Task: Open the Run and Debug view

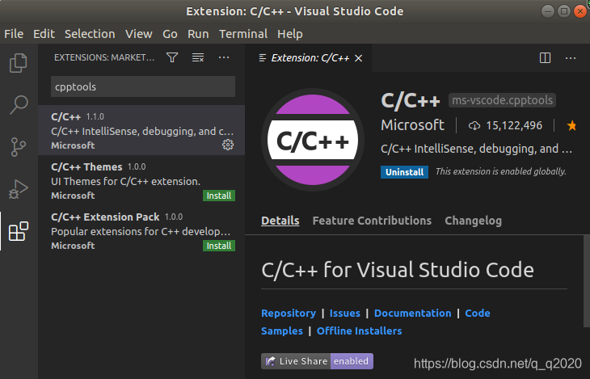Action: (18, 189)
